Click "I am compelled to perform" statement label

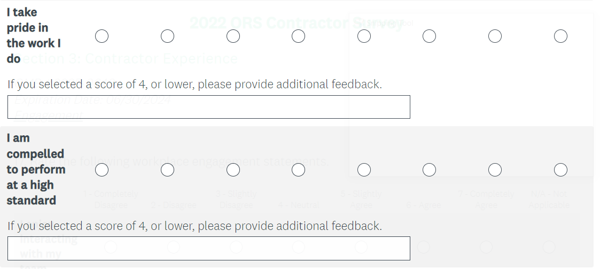[x=35, y=169]
